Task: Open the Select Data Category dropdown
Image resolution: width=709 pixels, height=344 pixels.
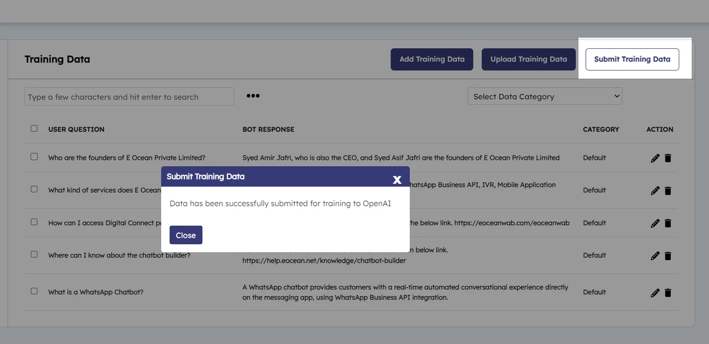Action: coord(545,96)
